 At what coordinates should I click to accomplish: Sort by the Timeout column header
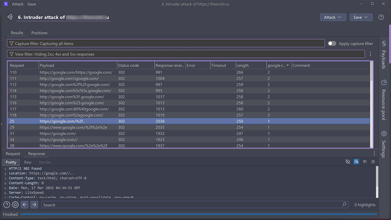coord(223,65)
